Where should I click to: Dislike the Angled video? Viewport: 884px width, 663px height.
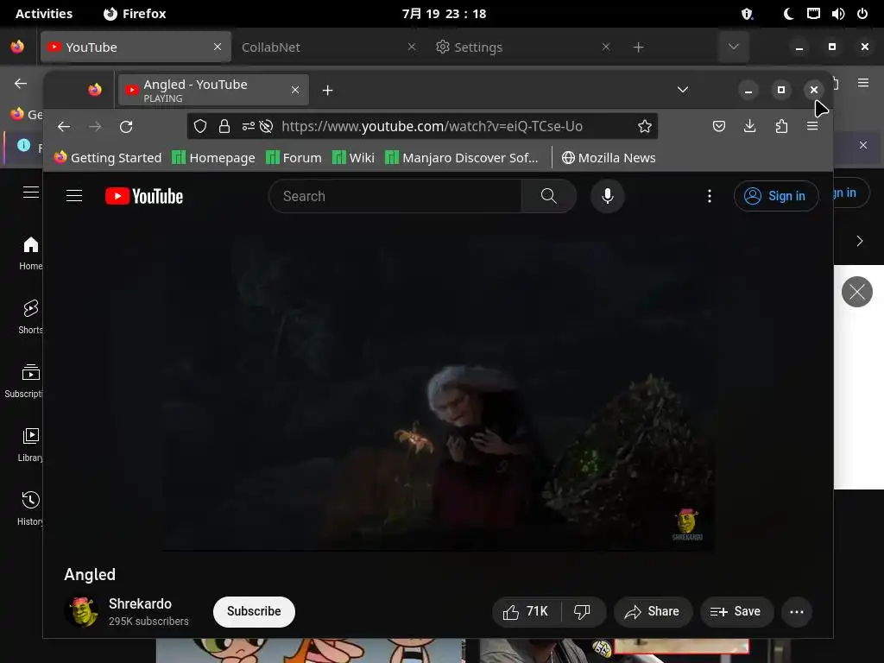point(582,612)
